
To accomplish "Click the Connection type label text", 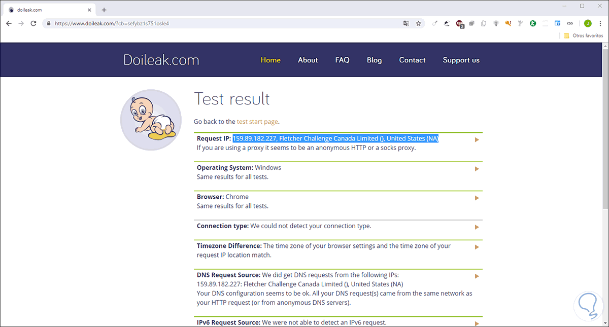I will pos(223,226).
